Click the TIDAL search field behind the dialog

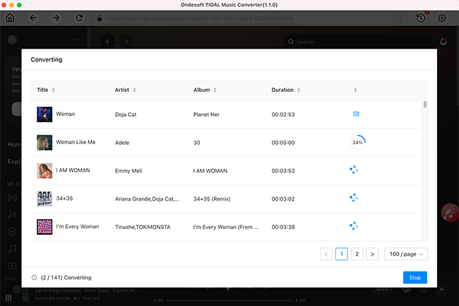(x=357, y=42)
